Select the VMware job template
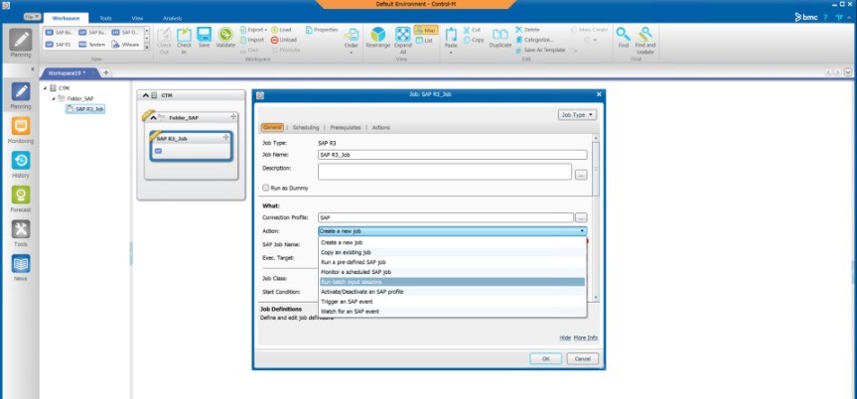 coord(126,45)
